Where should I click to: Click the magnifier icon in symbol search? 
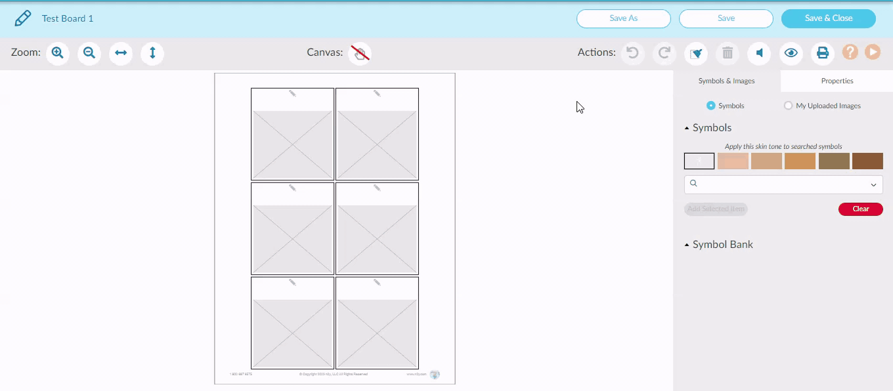tap(693, 184)
